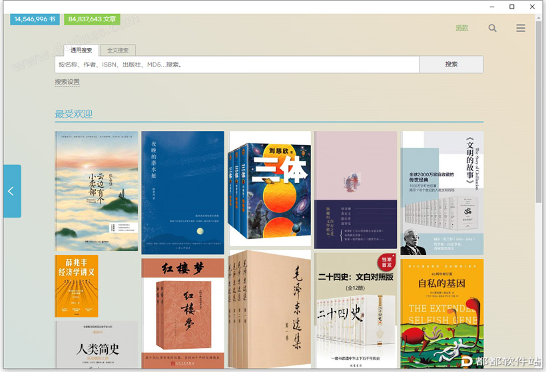Open the hamburger menu icon
The image size is (546, 372).
point(521,28)
